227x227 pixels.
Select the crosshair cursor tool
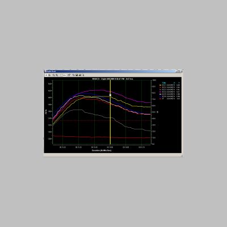tap(46, 75)
